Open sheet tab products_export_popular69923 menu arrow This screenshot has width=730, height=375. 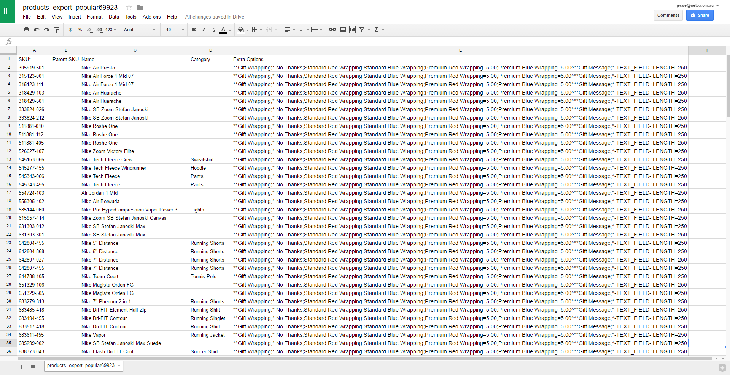coord(119,366)
